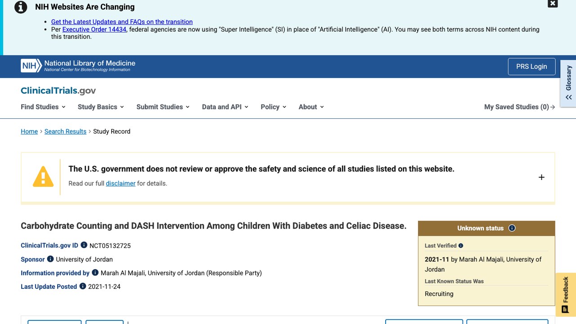Click the info icon beside banner heading
Image resolution: width=576 pixels, height=324 pixels.
21,7
